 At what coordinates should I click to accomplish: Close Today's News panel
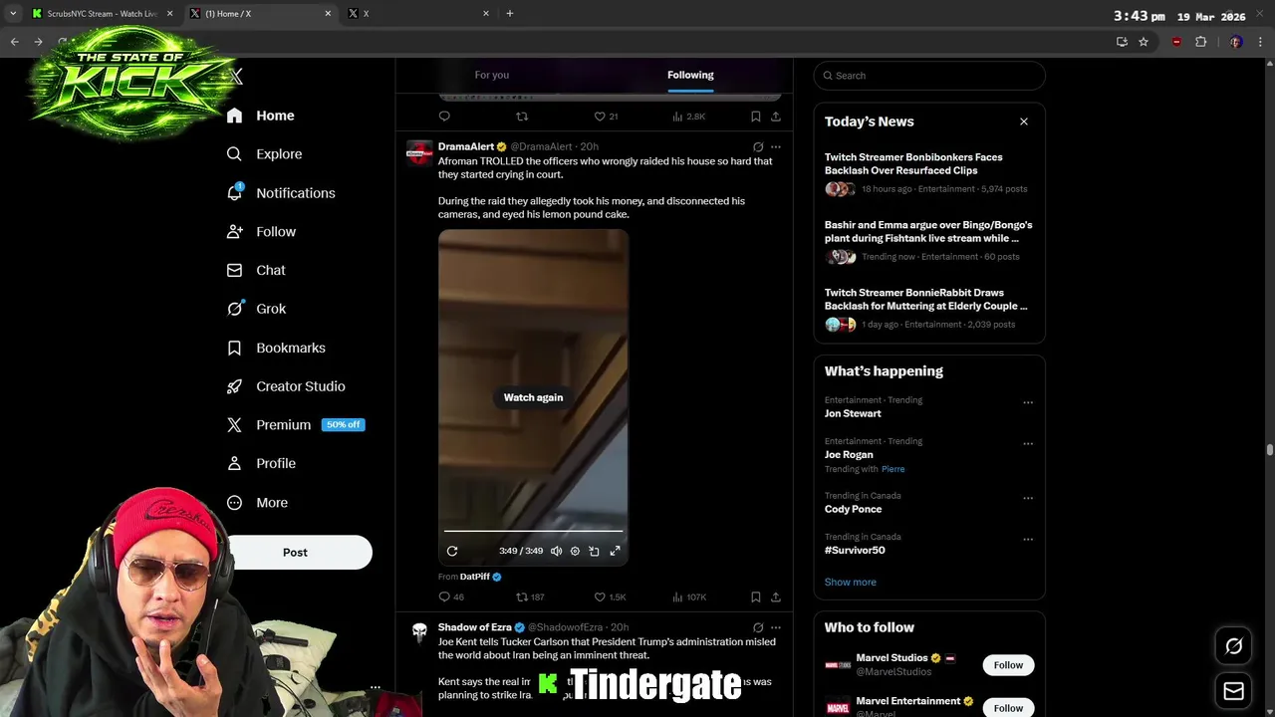tap(1024, 121)
